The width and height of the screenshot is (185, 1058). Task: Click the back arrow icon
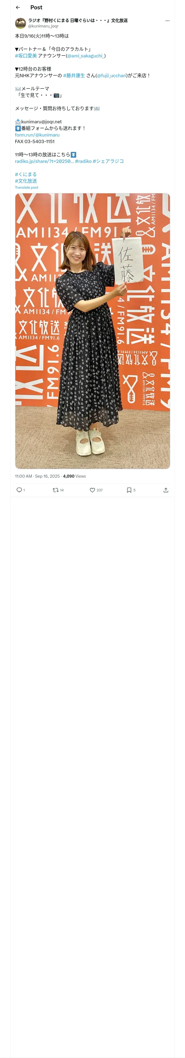pos(18,7)
